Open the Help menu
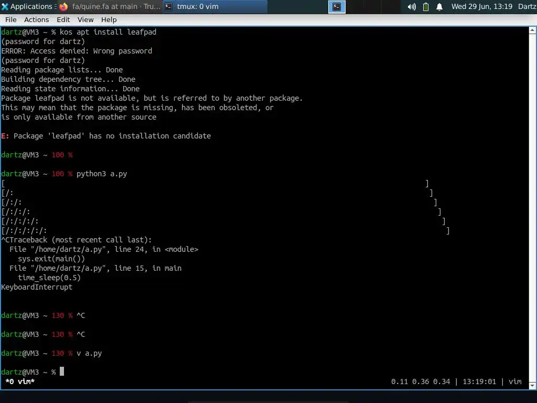This screenshot has height=403, width=537. click(109, 20)
